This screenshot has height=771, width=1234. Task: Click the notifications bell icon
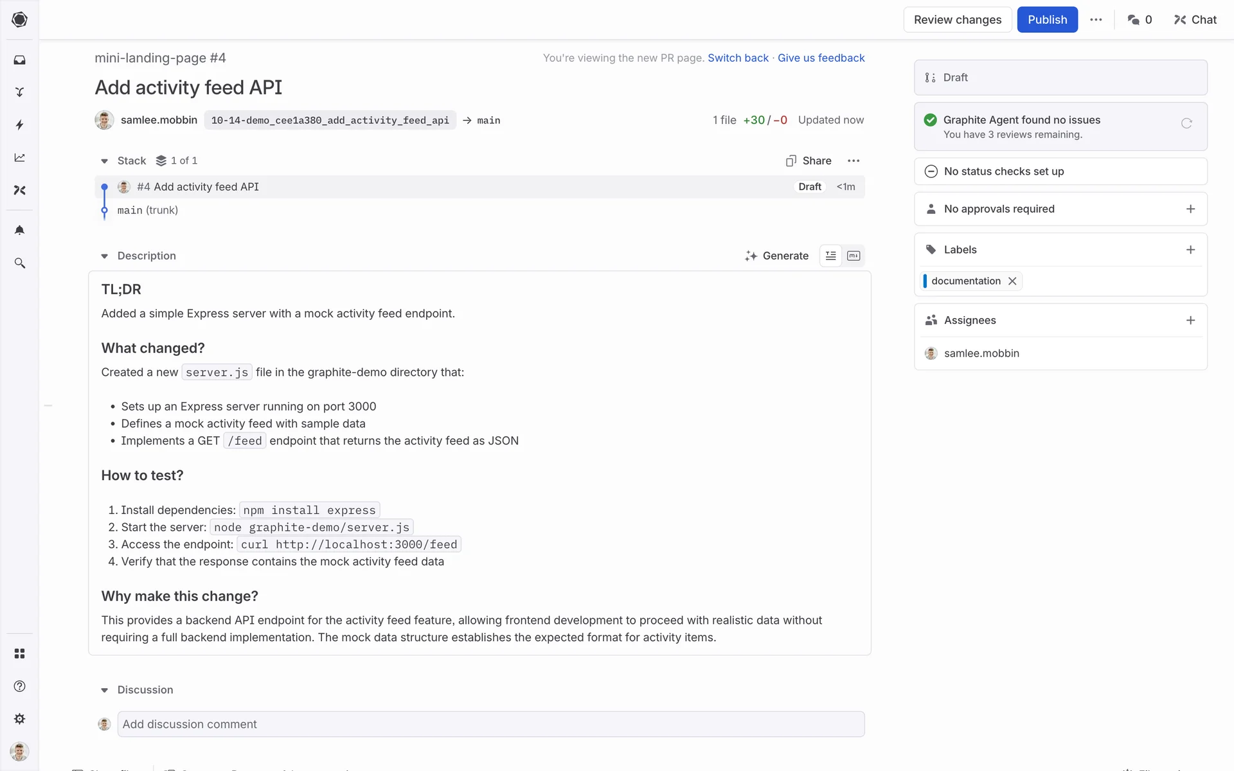tap(20, 230)
